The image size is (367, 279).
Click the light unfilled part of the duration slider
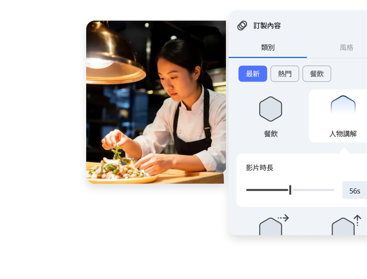[313, 190]
